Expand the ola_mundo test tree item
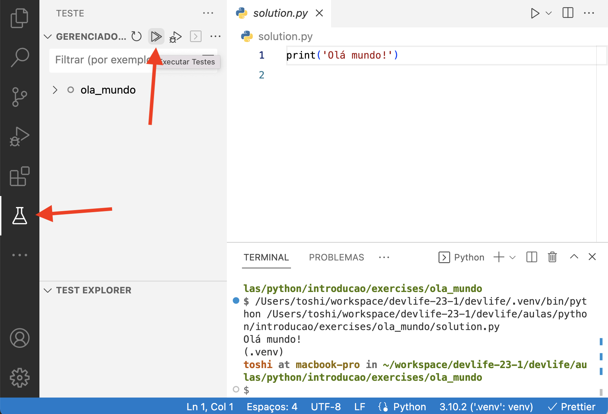Screen dimensions: 608x414 pos(55,90)
